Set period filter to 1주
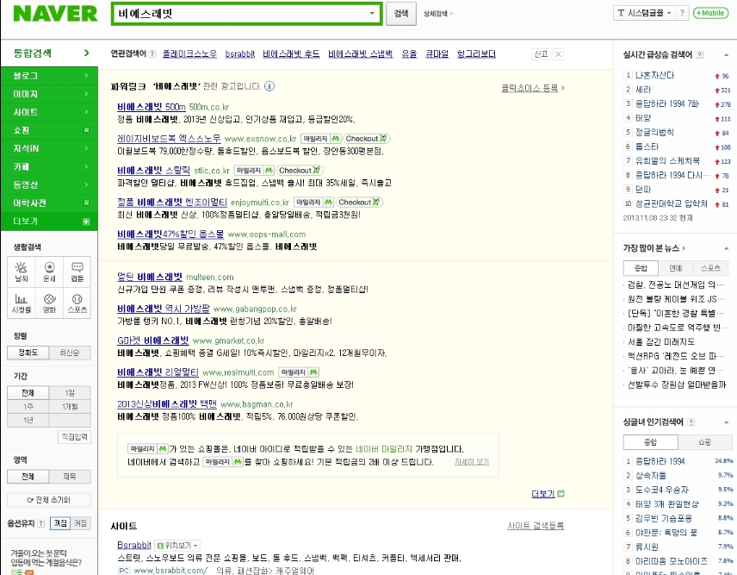Viewport: 737px width, 575px height. [x=28, y=406]
